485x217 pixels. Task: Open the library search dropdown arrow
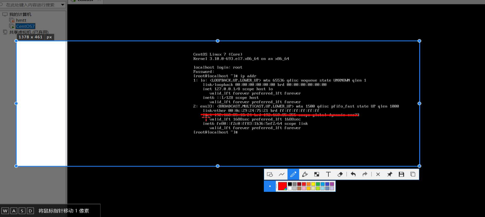[63, 5]
